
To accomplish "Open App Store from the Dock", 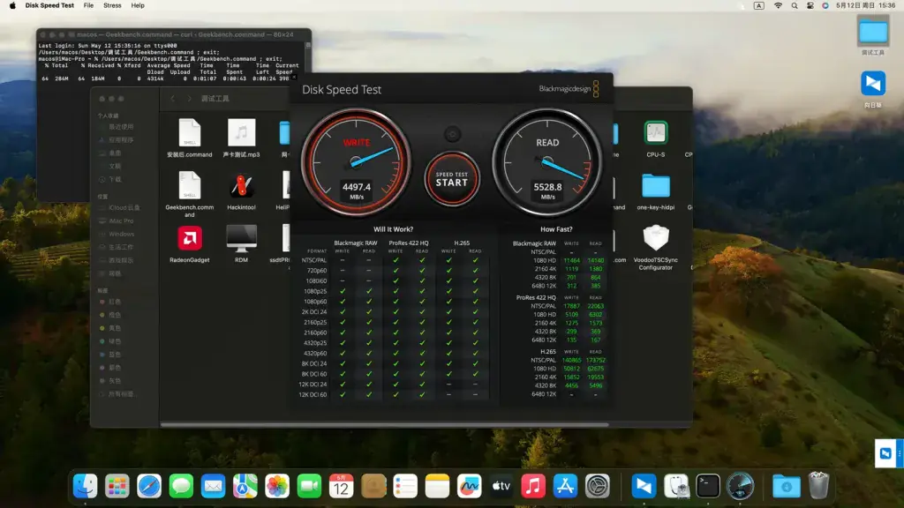I will click(565, 487).
